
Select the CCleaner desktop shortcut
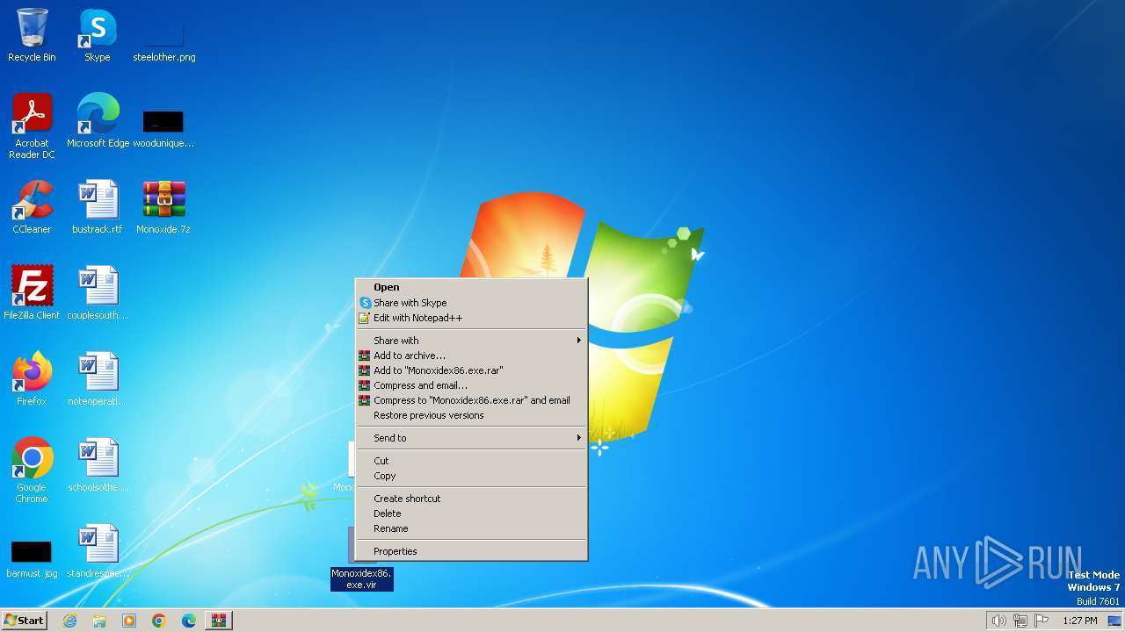pos(32,207)
